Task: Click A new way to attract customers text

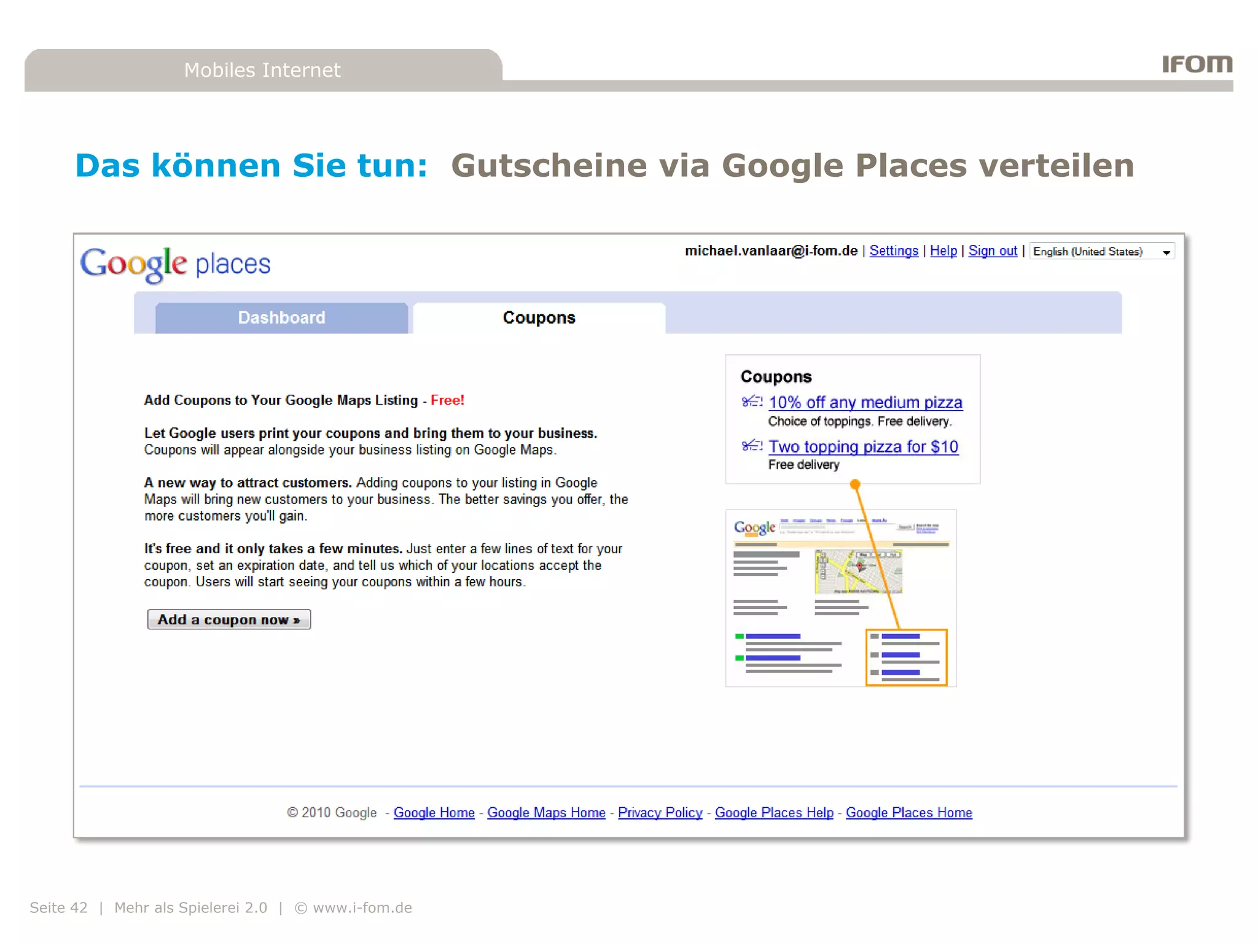Action: point(248,483)
